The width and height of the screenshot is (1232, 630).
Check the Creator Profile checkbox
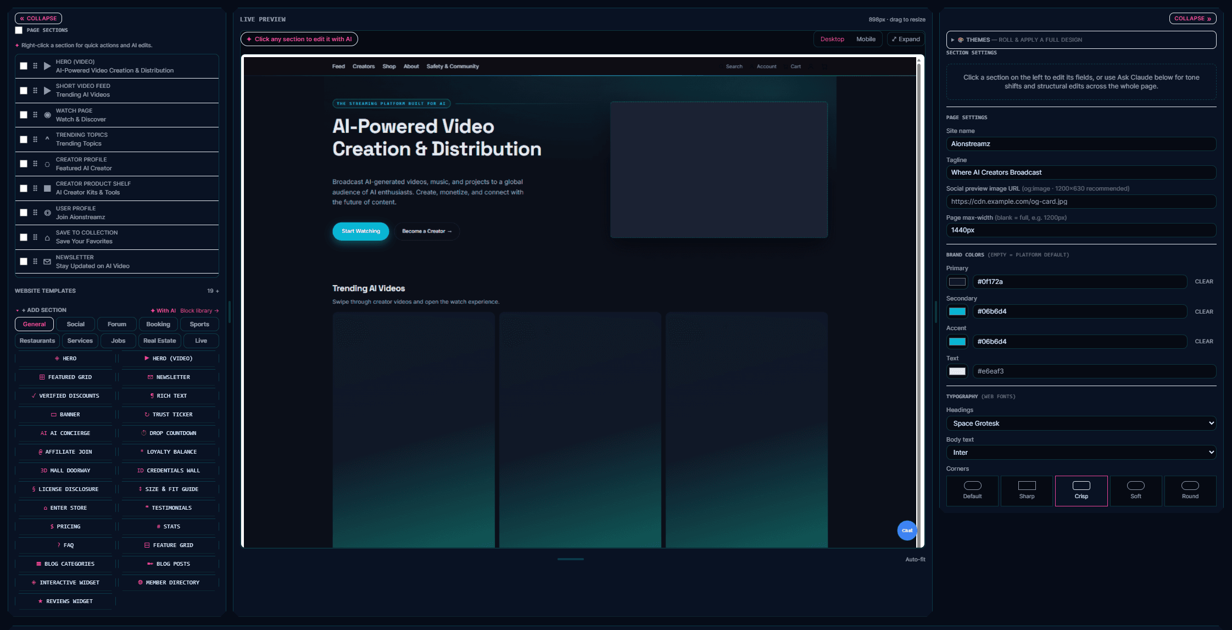click(x=24, y=164)
